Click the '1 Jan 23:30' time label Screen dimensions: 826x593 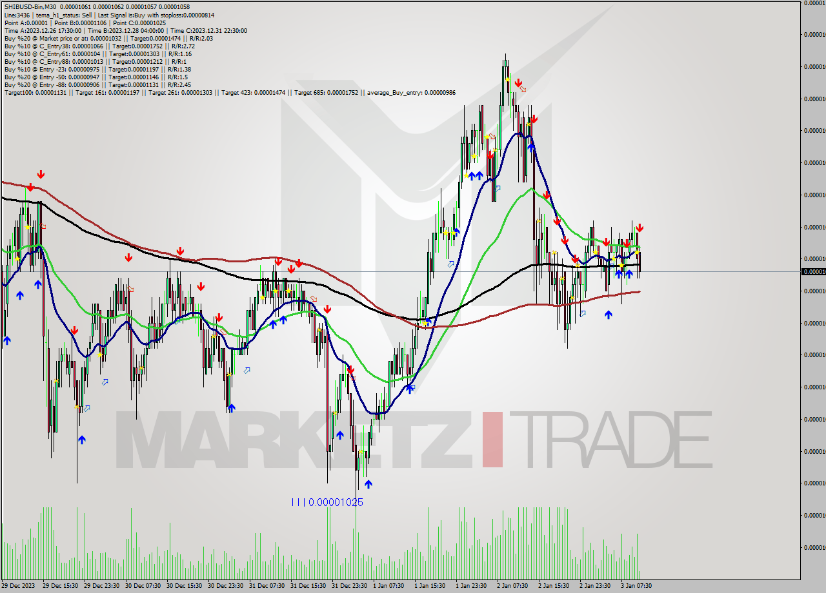tap(472, 586)
